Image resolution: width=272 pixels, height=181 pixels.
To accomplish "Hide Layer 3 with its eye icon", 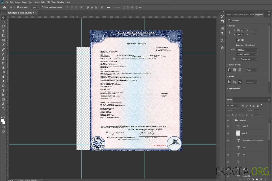I will tap(228, 133).
